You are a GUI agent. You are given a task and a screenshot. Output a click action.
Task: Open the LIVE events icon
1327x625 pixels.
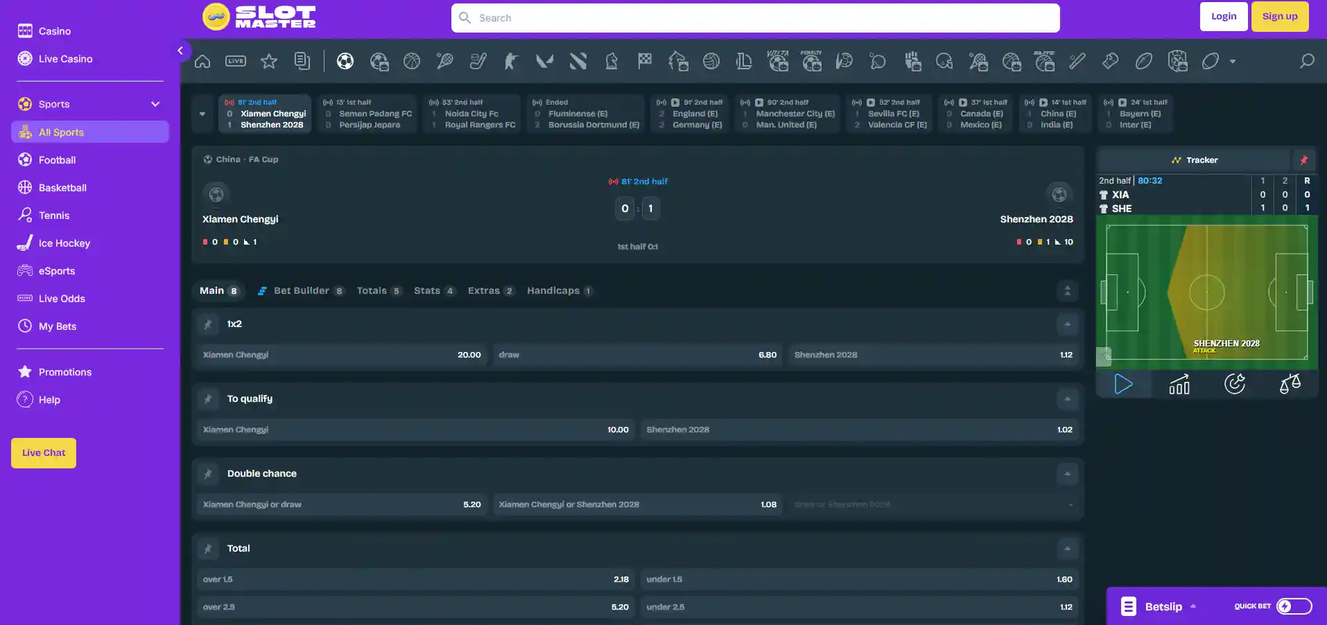point(236,62)
